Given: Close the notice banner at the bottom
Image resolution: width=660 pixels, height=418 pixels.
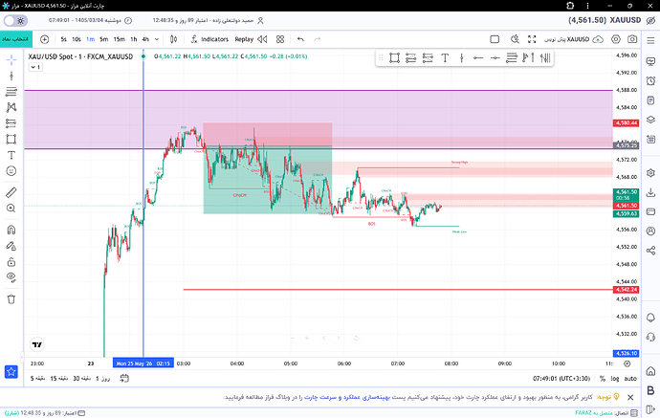Looking at the screenshot, I should point(630,397).
